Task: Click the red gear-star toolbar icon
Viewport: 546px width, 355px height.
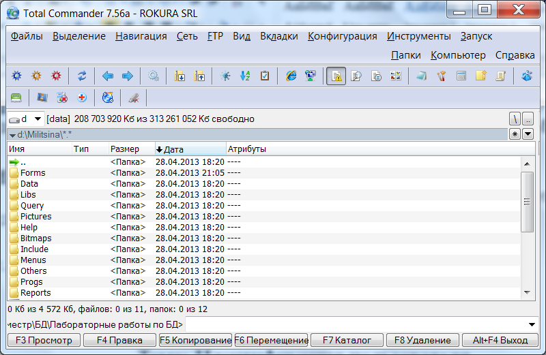Action: coord(56,76)
